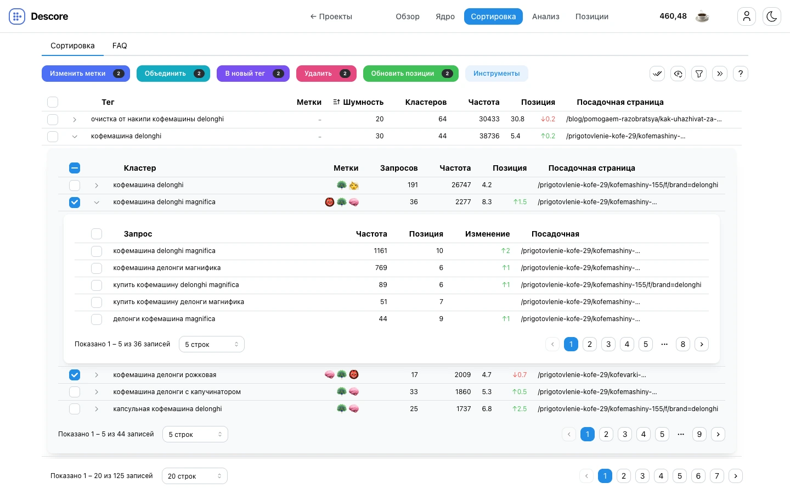Toggle the Кластер header select-all checkbox
Image resolution: width=790 pixels, height=494 pixels.
pyautogui.click(x=75, y=168)
